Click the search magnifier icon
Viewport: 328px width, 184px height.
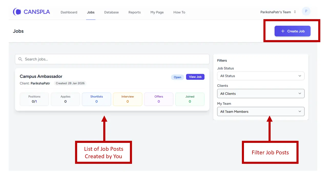pos(20,59)
